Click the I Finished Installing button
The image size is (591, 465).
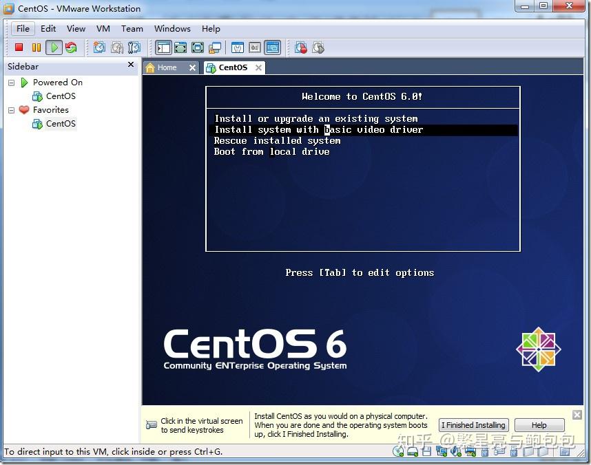pos(473,425)
